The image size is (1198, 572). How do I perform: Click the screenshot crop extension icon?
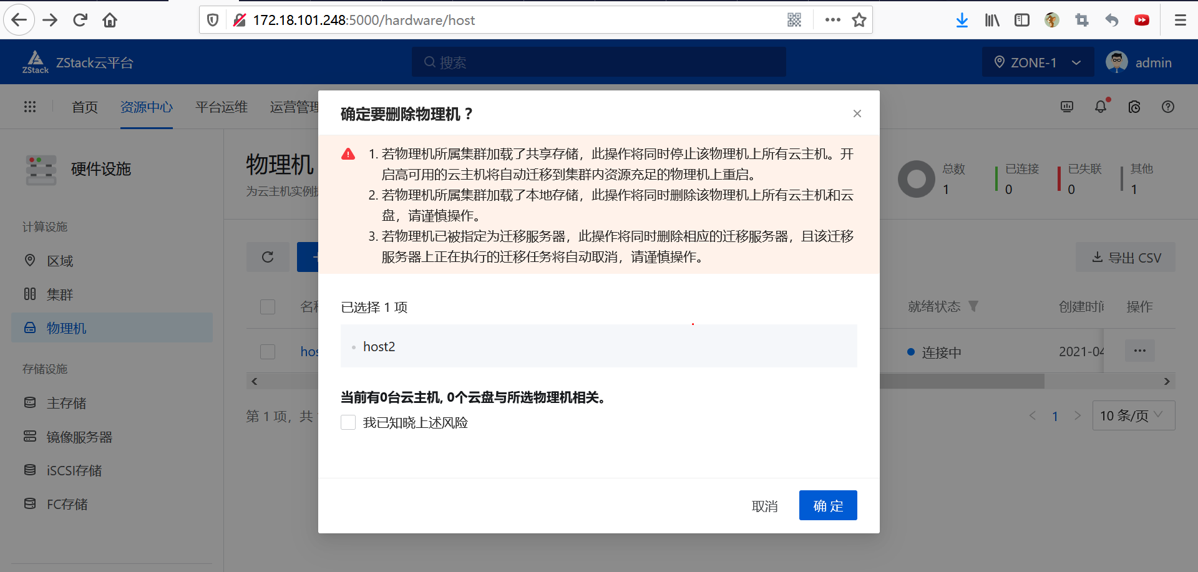1082,20
